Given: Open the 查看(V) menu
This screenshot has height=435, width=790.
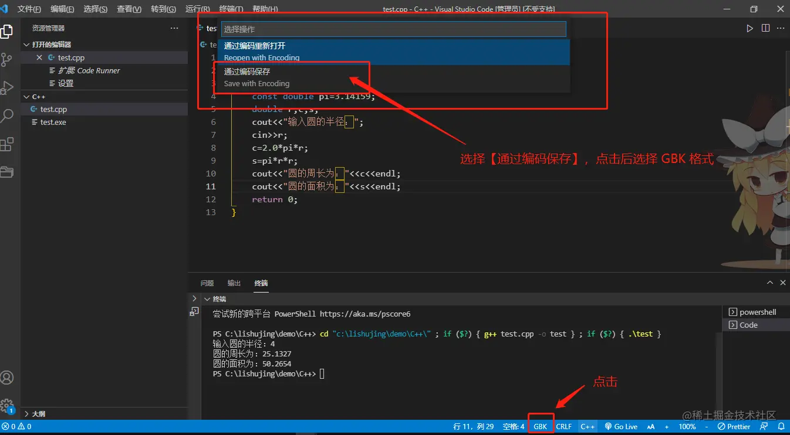Looking at the screenshot, I should (x=129, y=9).
